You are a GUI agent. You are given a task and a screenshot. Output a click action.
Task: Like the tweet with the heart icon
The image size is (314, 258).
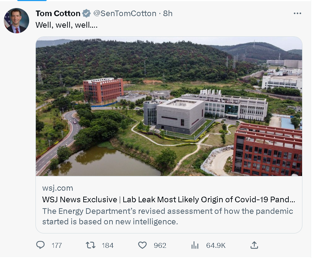[142, 245]
